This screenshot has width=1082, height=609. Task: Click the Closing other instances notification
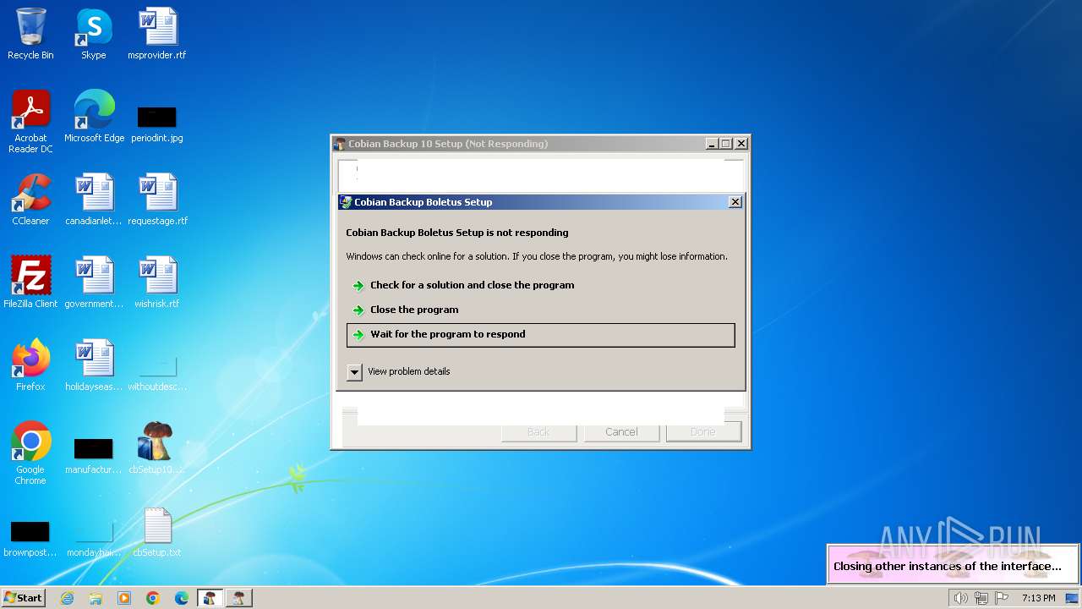point(953,564)
